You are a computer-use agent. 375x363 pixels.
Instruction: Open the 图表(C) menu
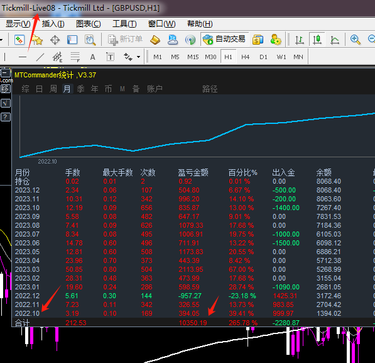tap(88, 24)
